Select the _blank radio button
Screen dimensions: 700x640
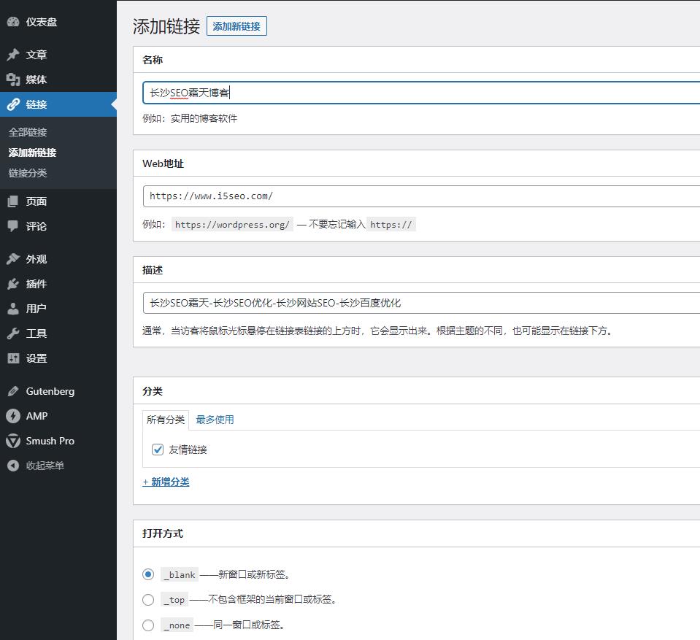click(x=148, y=574)
